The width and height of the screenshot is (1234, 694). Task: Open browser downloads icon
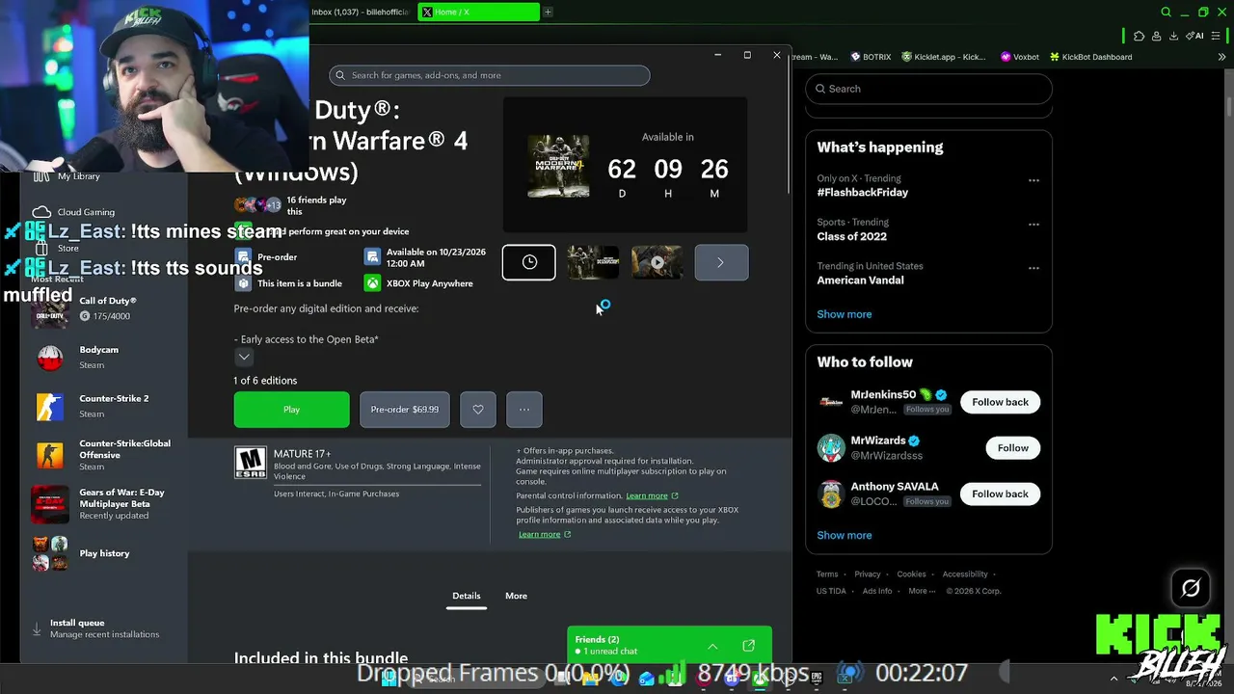1173,36
